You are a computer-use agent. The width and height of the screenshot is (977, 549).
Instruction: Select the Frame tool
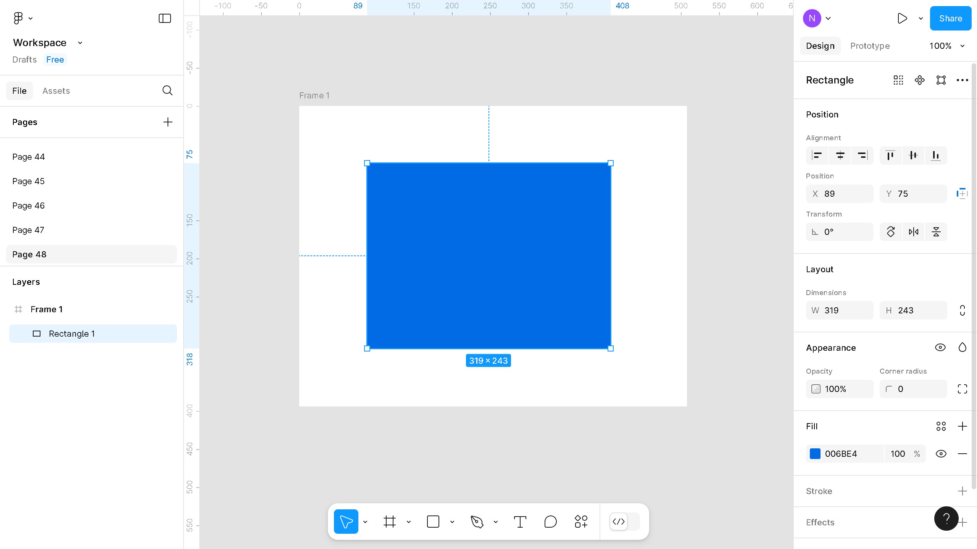coord(389,522)
